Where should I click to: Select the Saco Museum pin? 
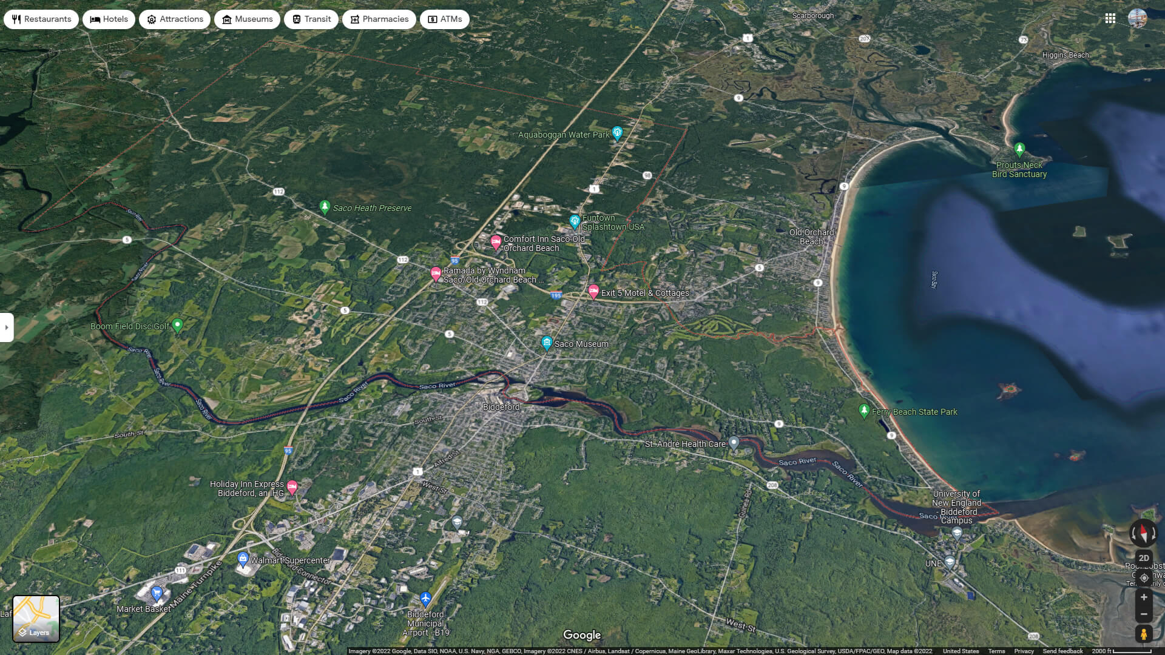(547, 343)
